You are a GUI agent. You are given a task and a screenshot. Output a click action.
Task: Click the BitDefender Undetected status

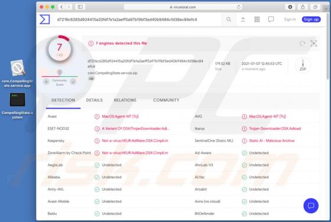259,214
